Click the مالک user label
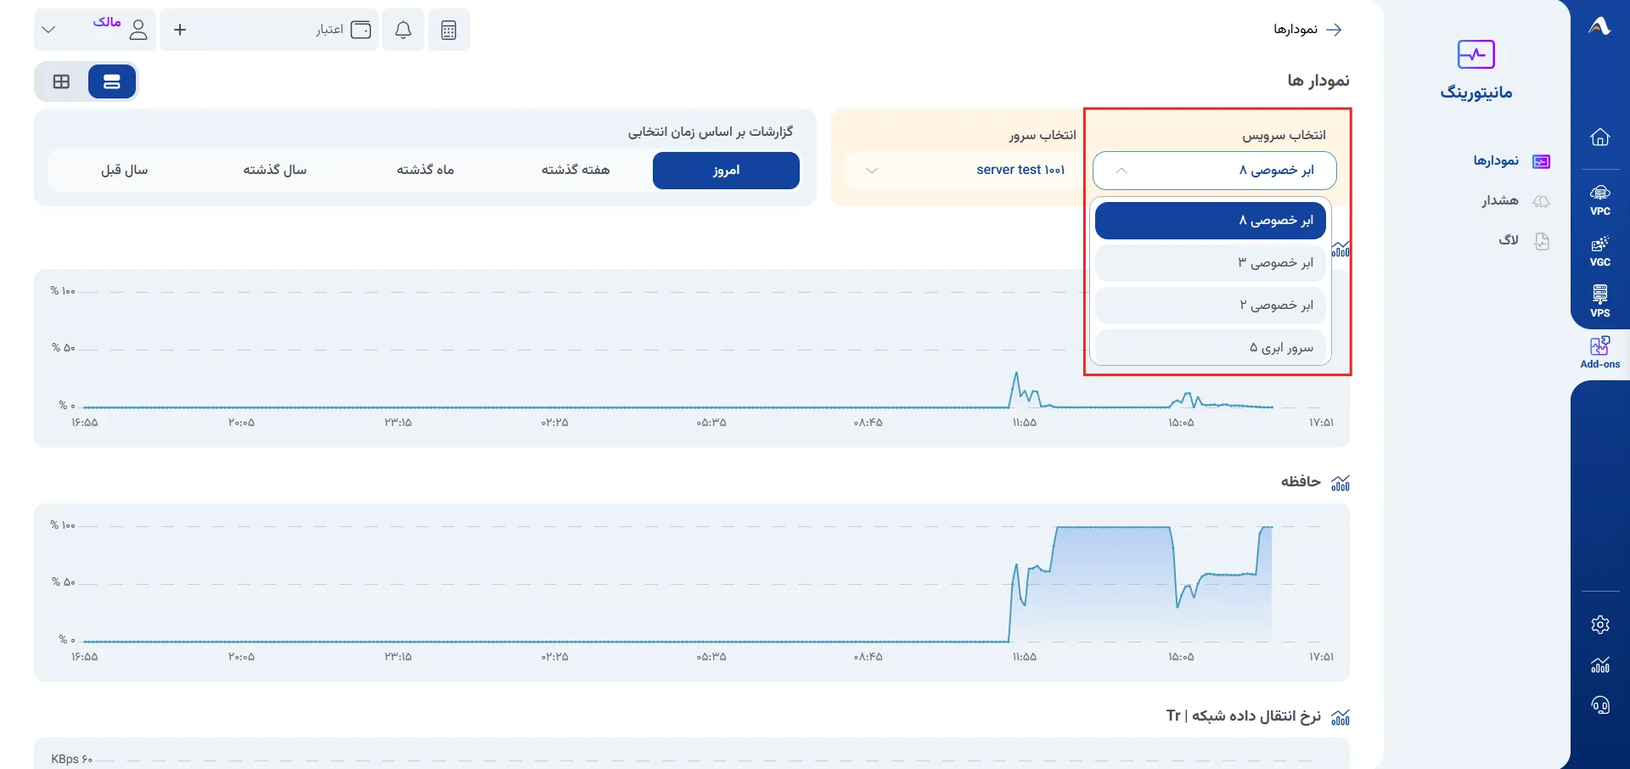Viewport: 1630px width, 769px height. tap(107, 22)
